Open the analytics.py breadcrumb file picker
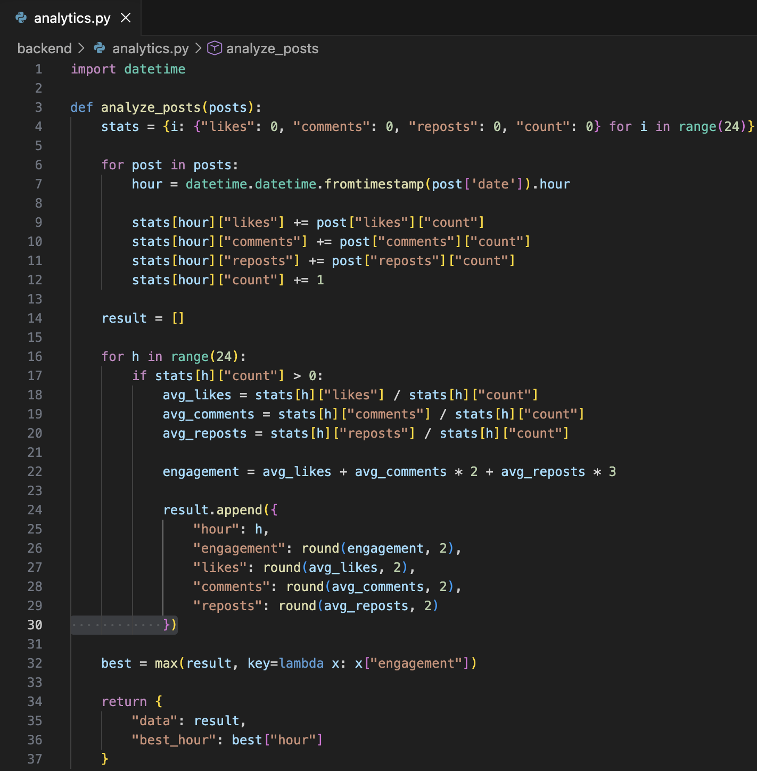 pyautogui.click(x=150, y=48)
